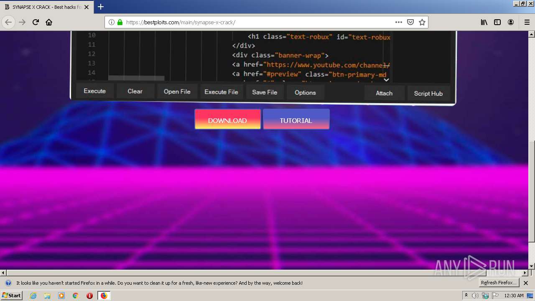Open the Windows Start menu
The height and width of the screenshot is (301, 535).
(12, 295)
